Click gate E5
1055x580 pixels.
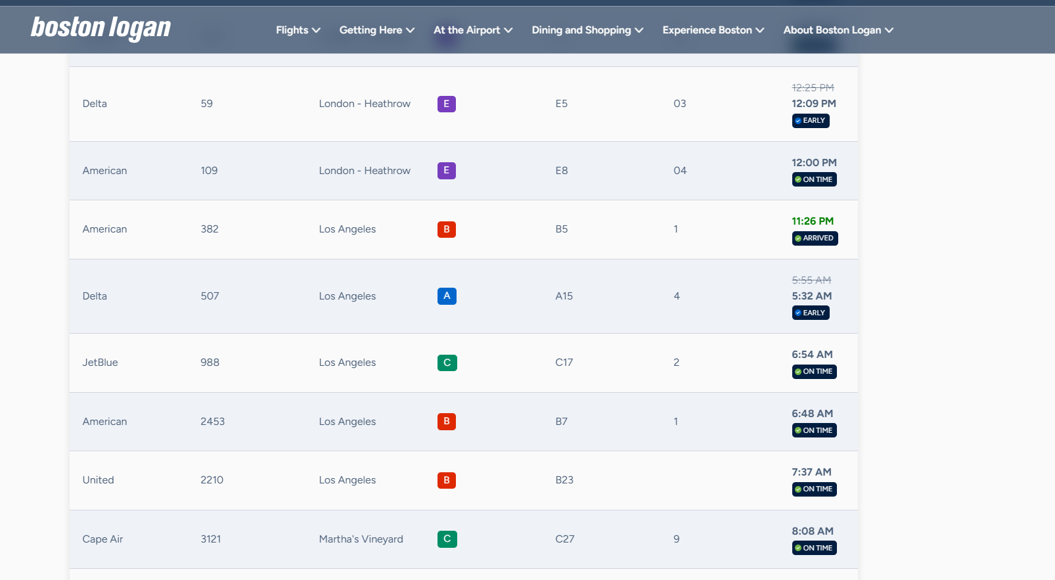[x=561, y=104]
